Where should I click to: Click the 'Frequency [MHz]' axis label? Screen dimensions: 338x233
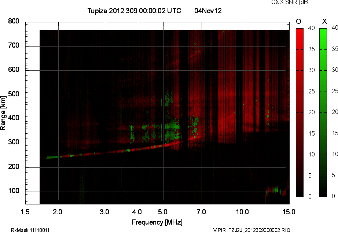157,222
